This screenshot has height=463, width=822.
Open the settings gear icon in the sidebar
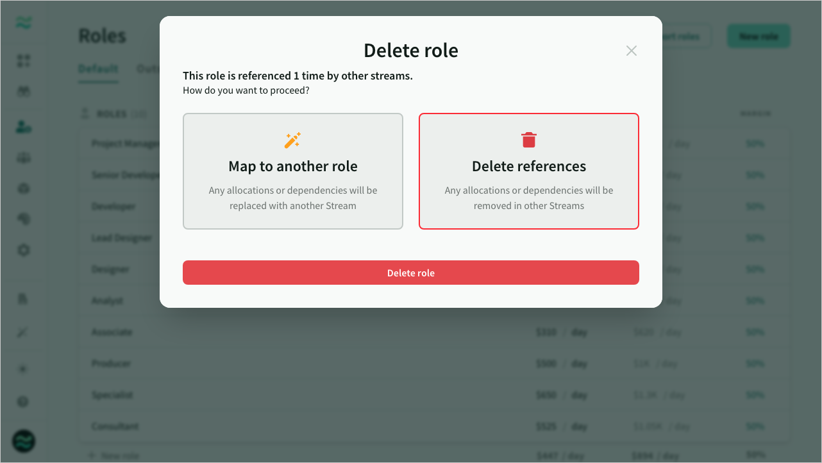24,250
